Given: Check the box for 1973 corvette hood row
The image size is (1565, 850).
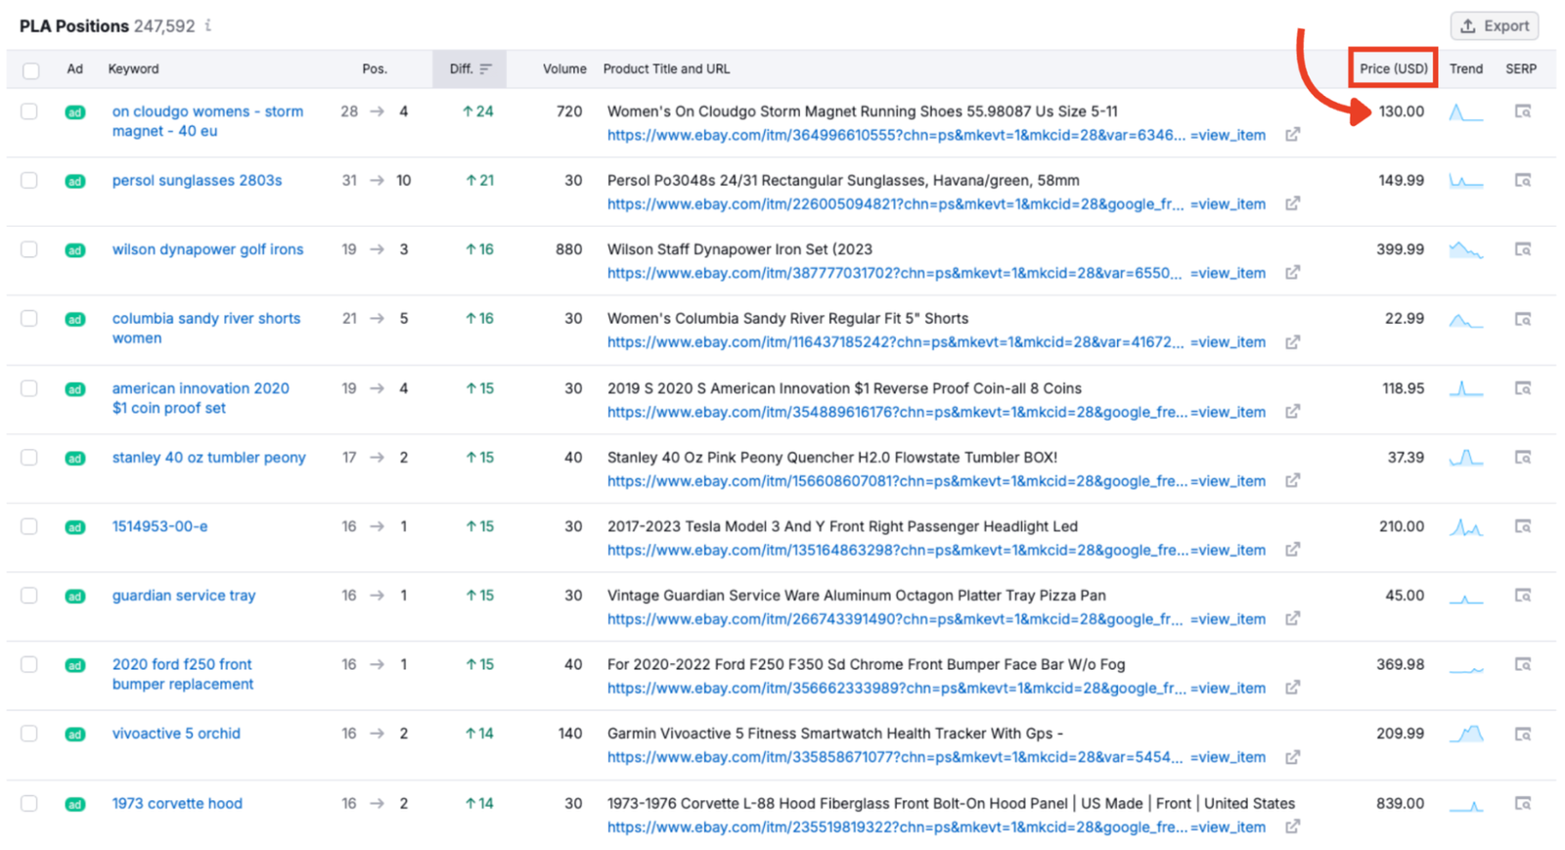Looking at the screenshot, I should 29,803.
